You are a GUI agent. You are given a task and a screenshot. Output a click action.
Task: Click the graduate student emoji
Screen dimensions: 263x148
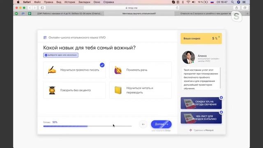pos(52,90)
